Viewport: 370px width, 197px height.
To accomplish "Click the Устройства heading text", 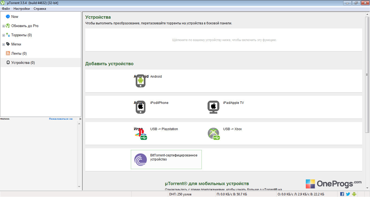I will [98, 17].
